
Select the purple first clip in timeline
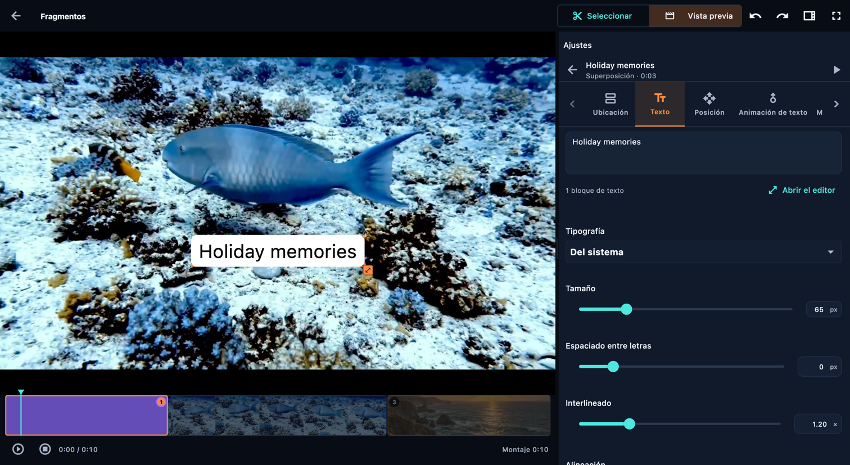pos(87,416)
